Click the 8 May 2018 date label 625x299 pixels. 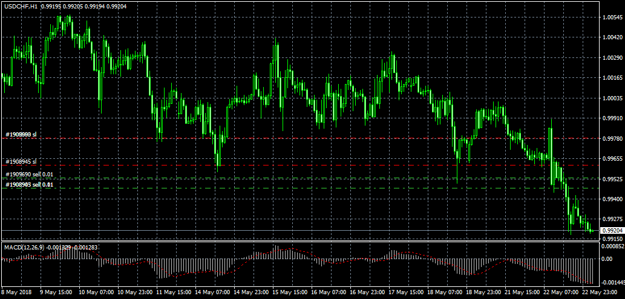click(18, 292)
